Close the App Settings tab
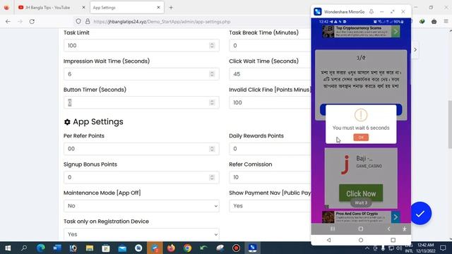 click(158, 8)
